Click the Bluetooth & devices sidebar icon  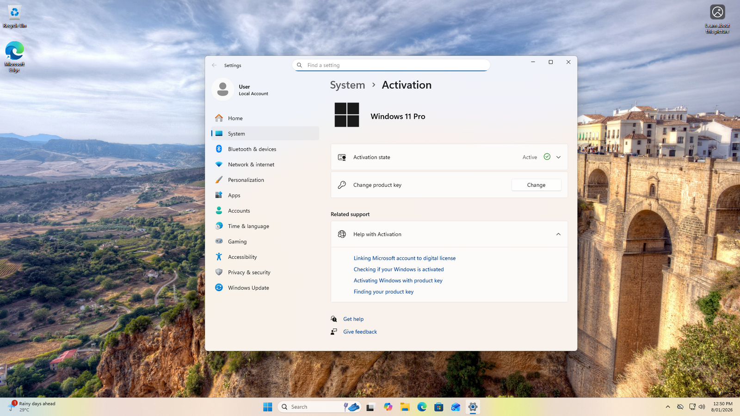pyautogui.click(x=219, y=149)
